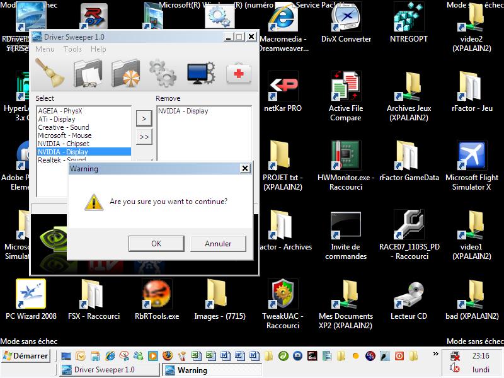Select highlighted NVIDIA - Display in Select list
The width and height of the screenshot is (504, 378).
click(x=84, y=152)
